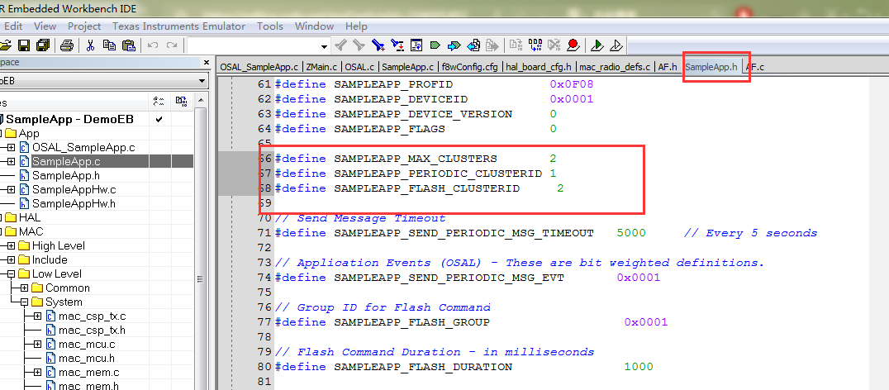Collapse the System folder
The height and width of the screenshot is (390, 889).
(x=24, y=302)
